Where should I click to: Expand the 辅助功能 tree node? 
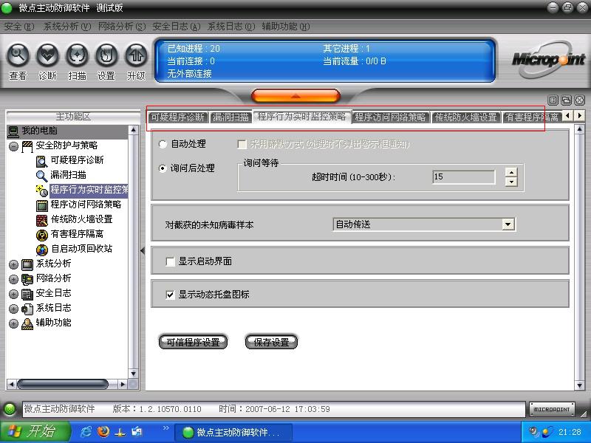pos(13,323)
